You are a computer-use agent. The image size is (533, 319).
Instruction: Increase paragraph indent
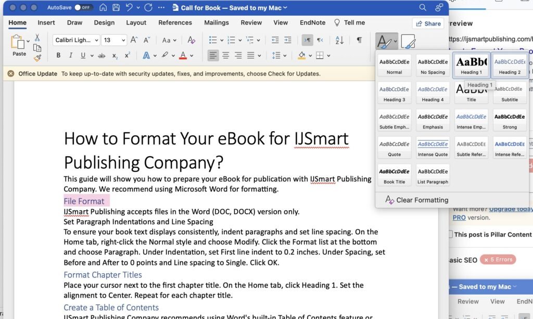click(x=287, y=40)
